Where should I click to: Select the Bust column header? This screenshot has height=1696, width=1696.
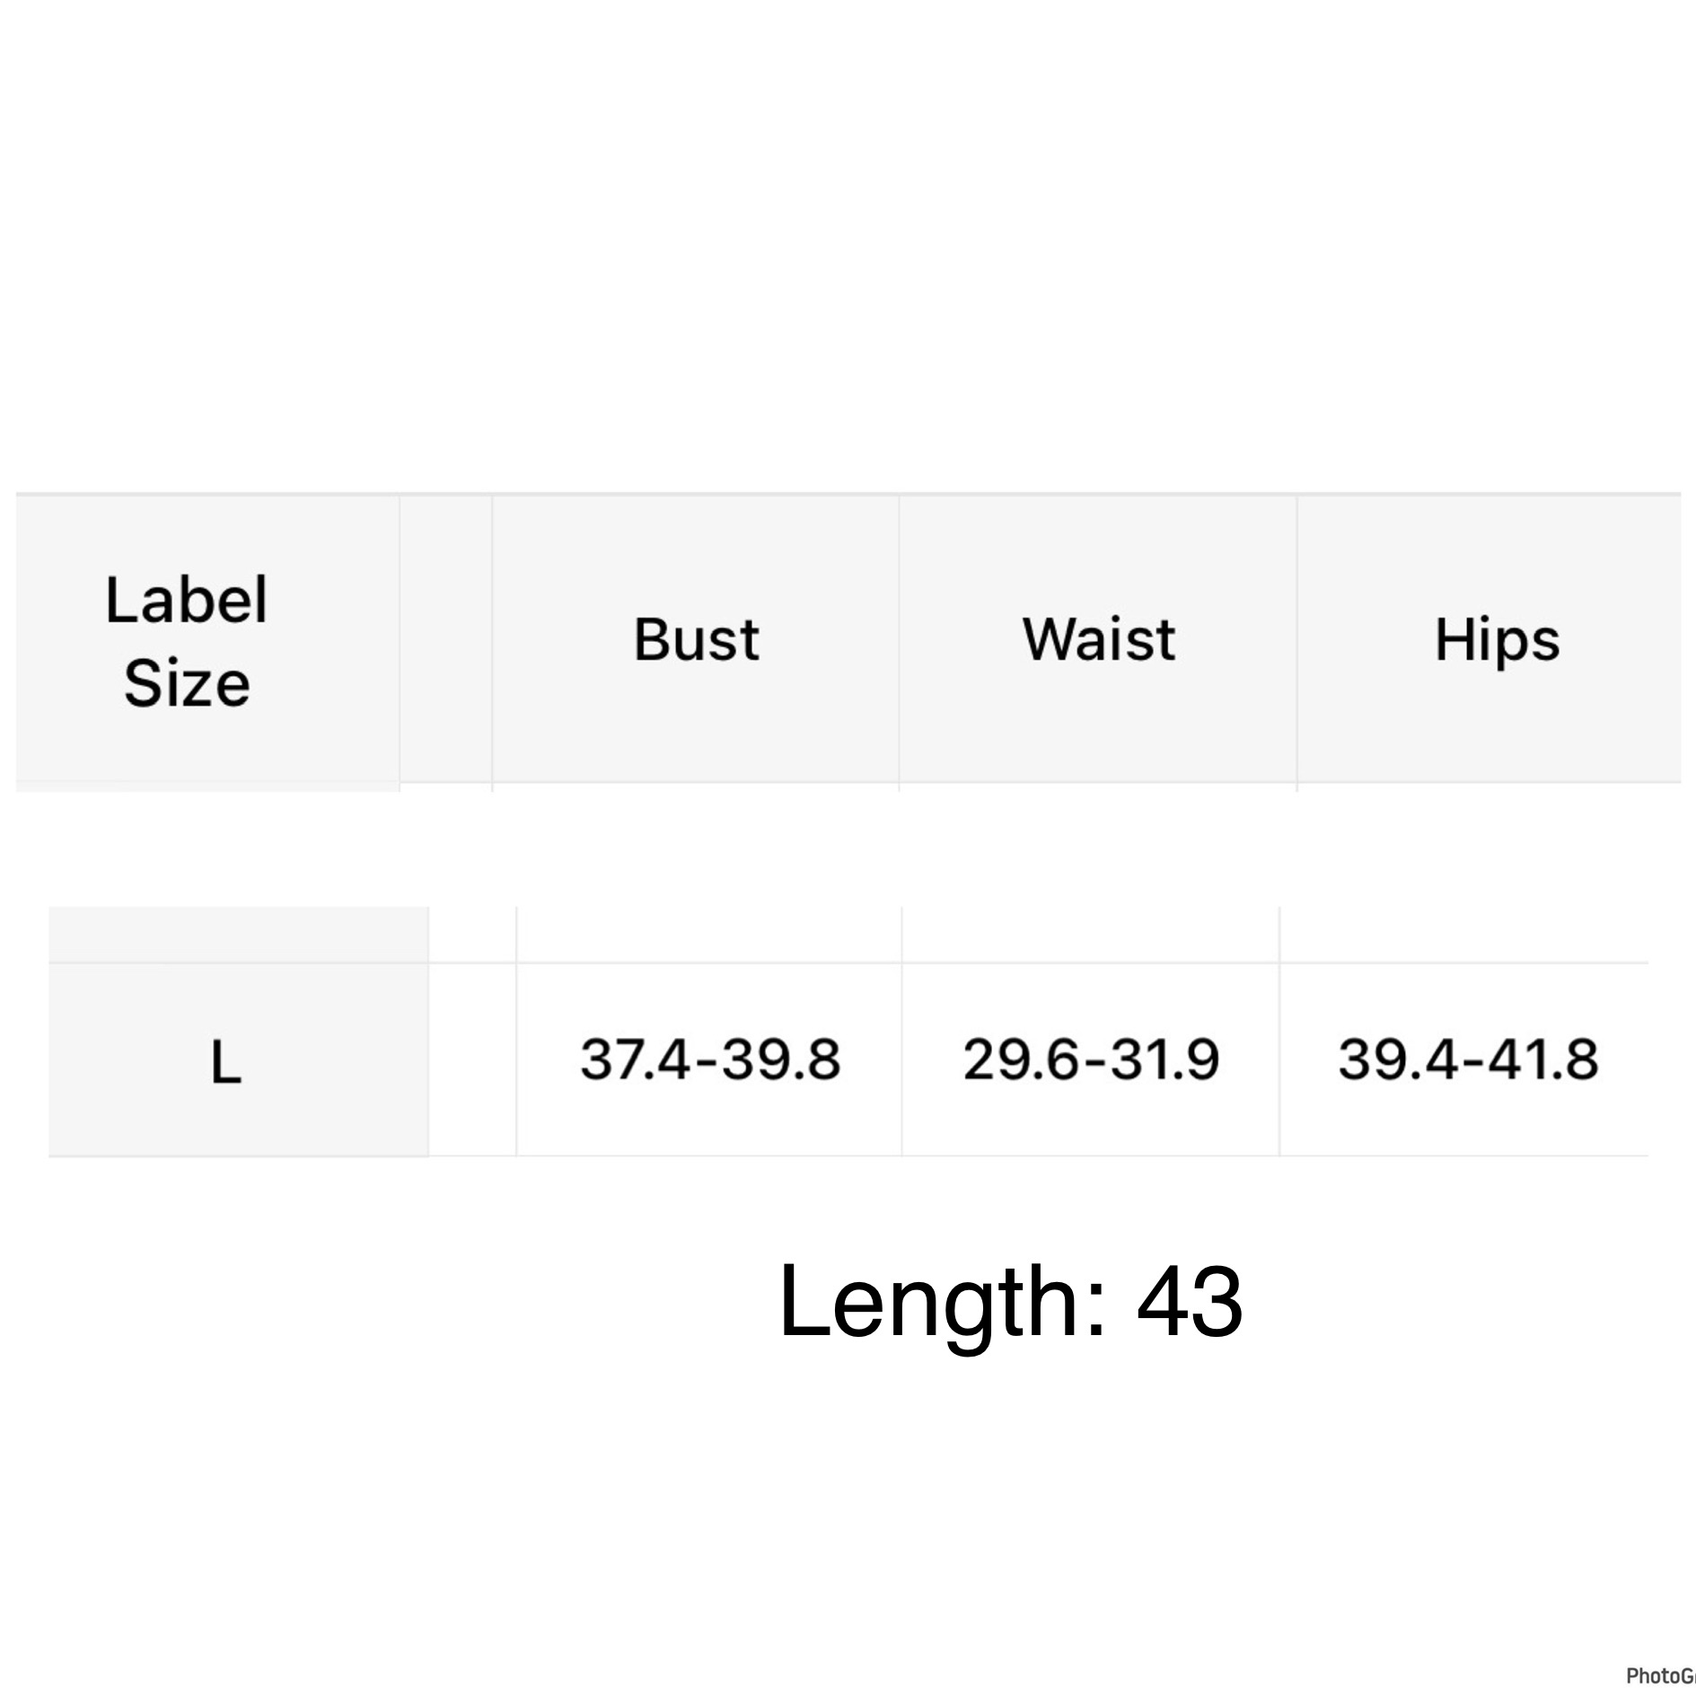696,639
